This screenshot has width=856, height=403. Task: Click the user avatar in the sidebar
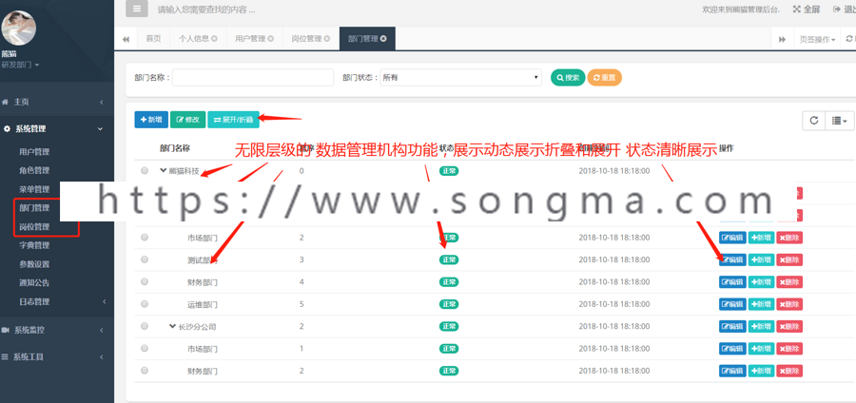click(19, 28)
